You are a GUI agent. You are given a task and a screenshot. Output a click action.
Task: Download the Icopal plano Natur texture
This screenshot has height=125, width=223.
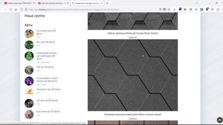click(x=133, y=118)
